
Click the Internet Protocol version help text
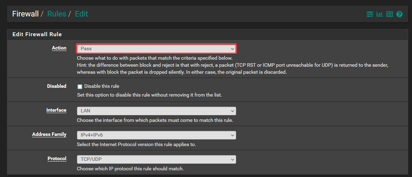137,144
